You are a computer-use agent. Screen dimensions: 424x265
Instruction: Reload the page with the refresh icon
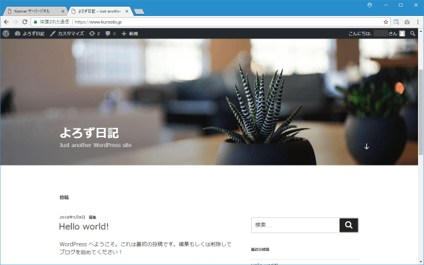pyautogui.click(x=25, y=22)
